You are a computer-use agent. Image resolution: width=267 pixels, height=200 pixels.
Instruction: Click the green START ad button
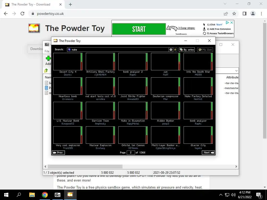pos(139,29)
